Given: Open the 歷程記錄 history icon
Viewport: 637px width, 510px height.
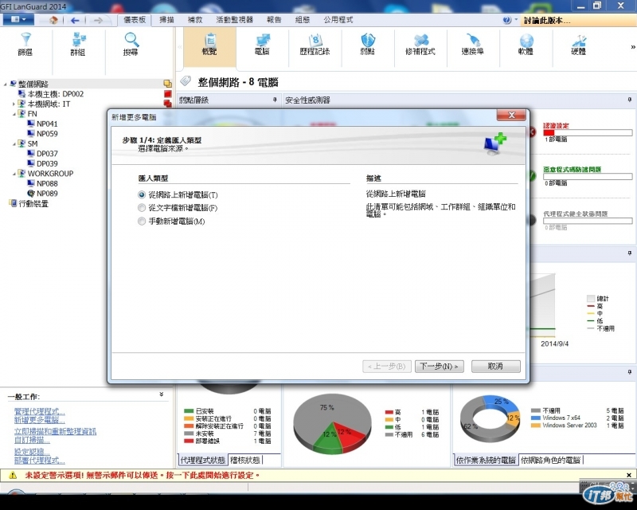Looking at the screenshot, I should (x=315, y=45).
